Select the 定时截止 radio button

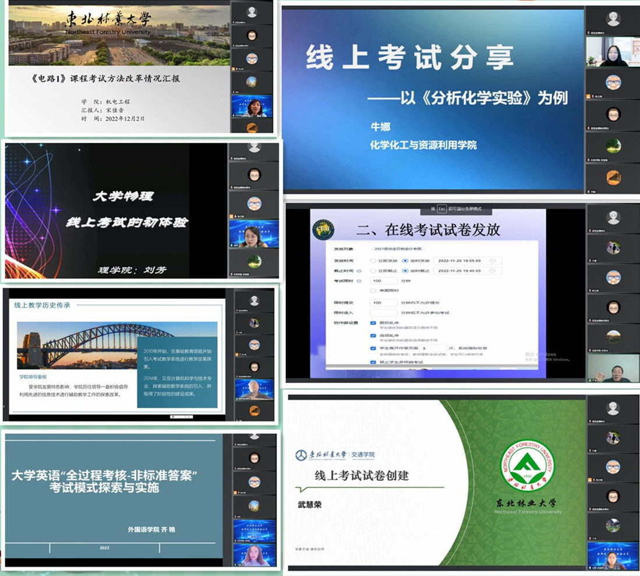(405, 271)
